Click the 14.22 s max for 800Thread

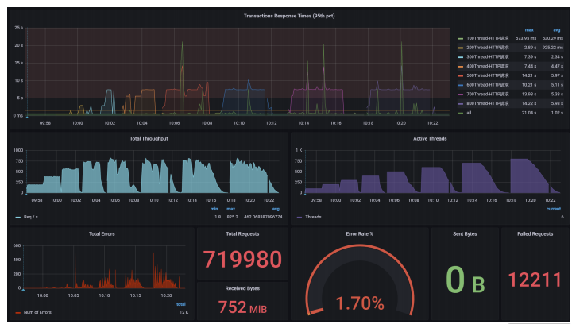point(528,103)
